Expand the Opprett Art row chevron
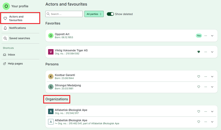The image size is (221, 130). 212,36
